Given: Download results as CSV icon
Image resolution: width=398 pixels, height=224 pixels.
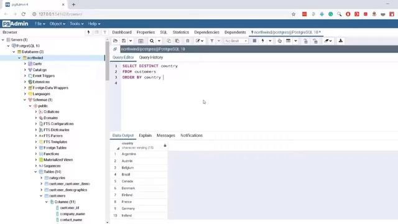Looking at the screenshot, I should (341, 41).
